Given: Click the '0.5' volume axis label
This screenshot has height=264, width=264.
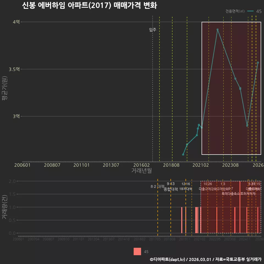Looking at the screenshot, I should pyautogui.click(x=12, y=220).
